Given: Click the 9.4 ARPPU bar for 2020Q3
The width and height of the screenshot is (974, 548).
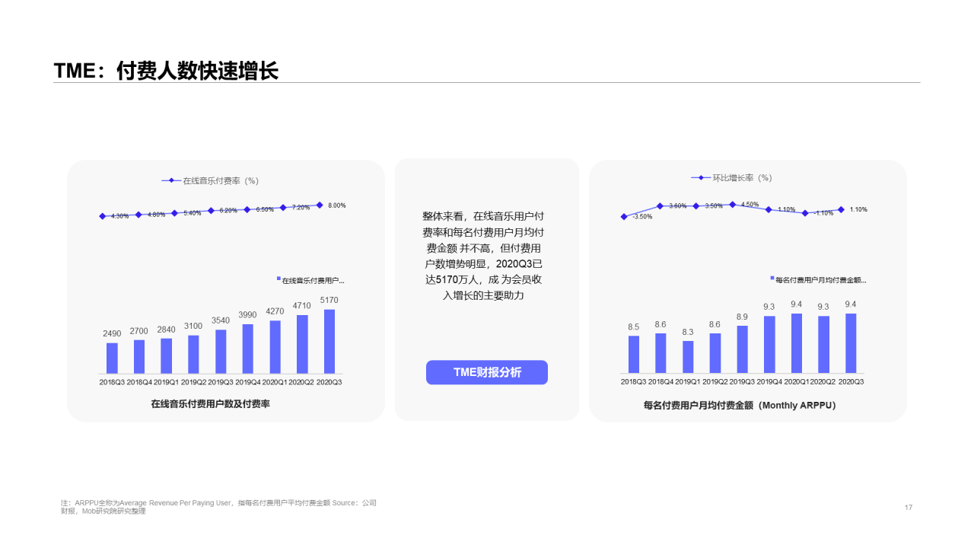Looking at the screenshot, I should 851,343.
